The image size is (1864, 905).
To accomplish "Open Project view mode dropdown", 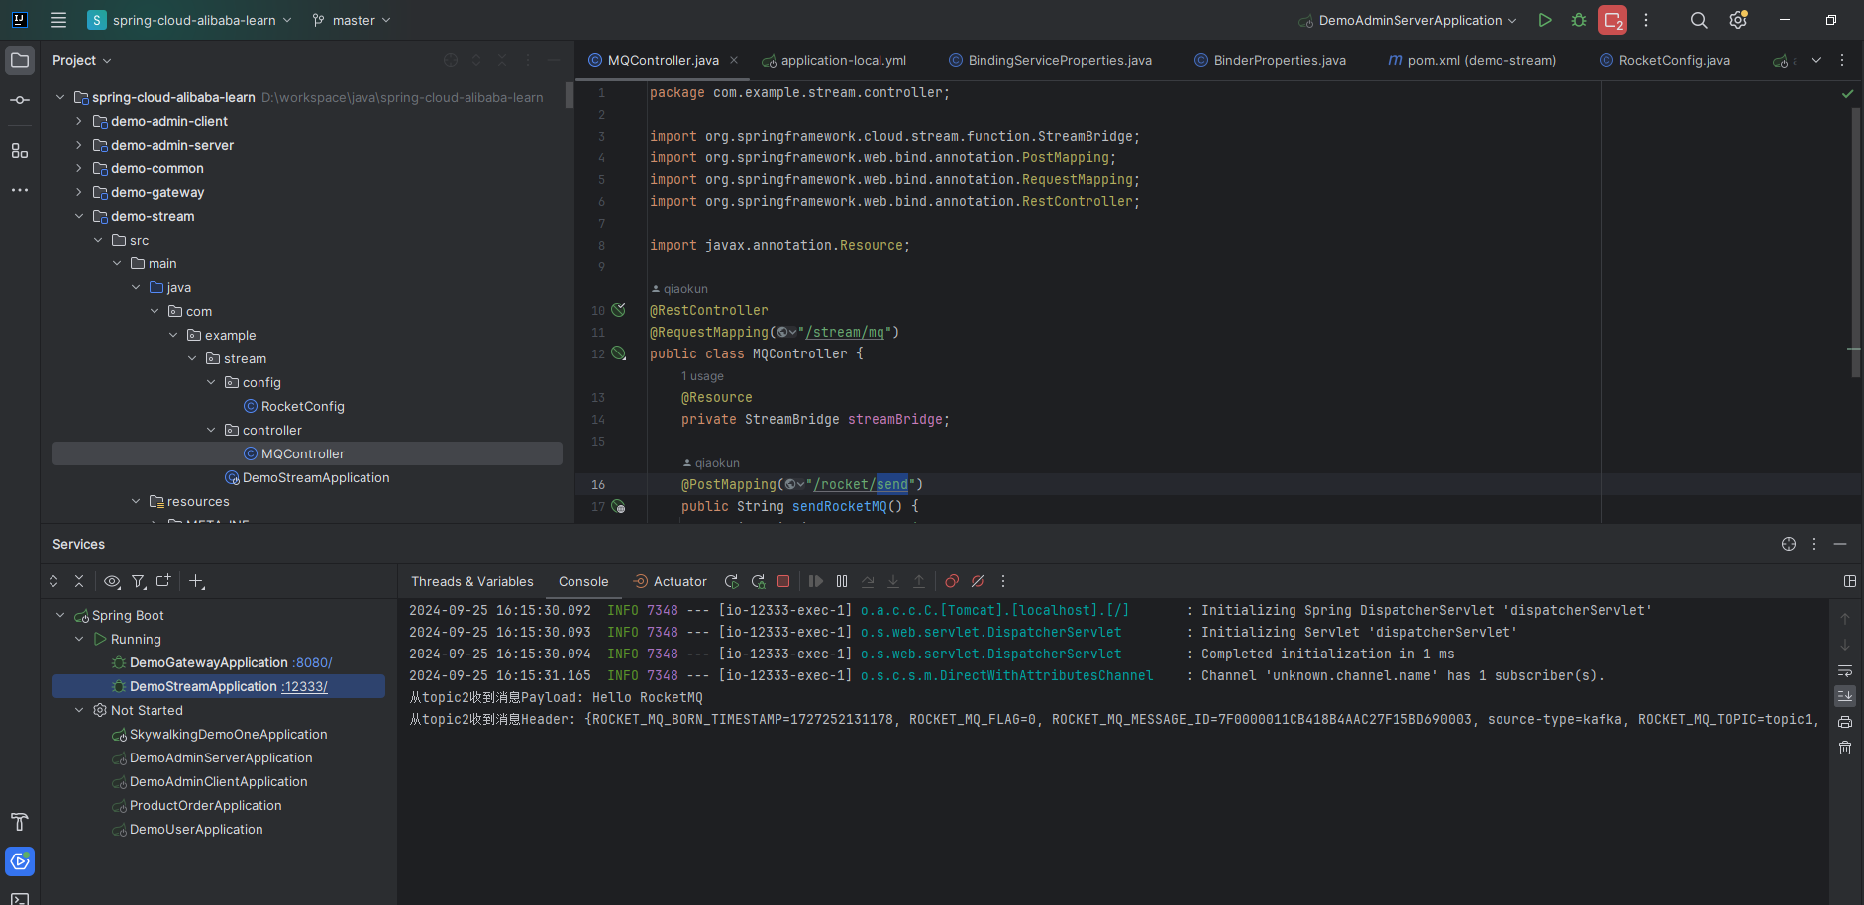I will pos(81,60).
